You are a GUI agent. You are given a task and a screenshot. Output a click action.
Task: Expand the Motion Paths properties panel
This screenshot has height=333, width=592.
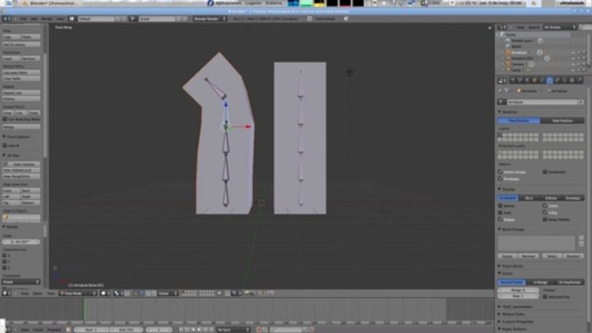pos(499,314)
